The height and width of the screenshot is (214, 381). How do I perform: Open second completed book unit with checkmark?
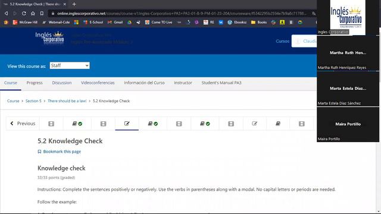(152, 124)
